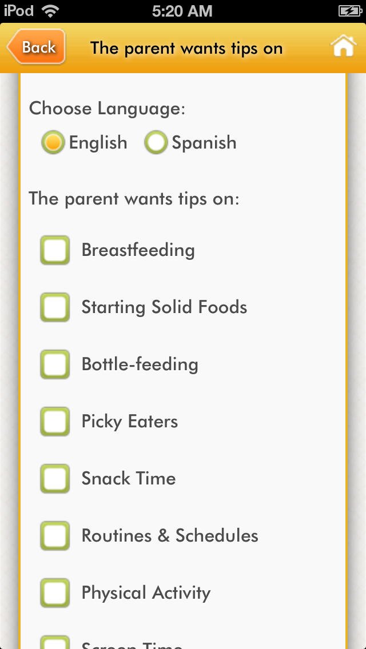The height and width of the screenshot is (649, 366).
Task: Select the Picky Eaters checkbox
Action: [x=55, y=422]
